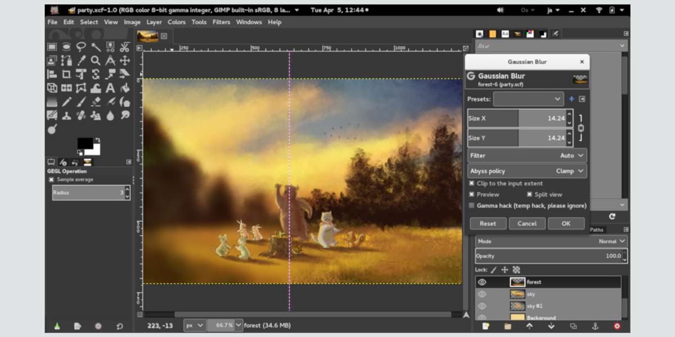Lower the layer with the down arrow icon
Image resolution: width=675 pixels, height=337 pixels.
click(x=551, y=326)
